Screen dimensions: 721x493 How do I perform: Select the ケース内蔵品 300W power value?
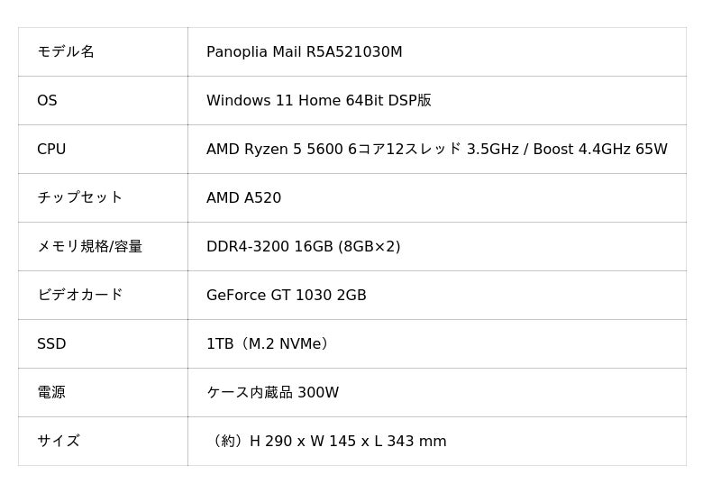click(x=272, y=393)
